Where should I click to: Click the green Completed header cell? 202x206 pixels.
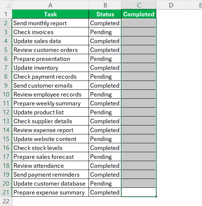[x=139, y=14]
